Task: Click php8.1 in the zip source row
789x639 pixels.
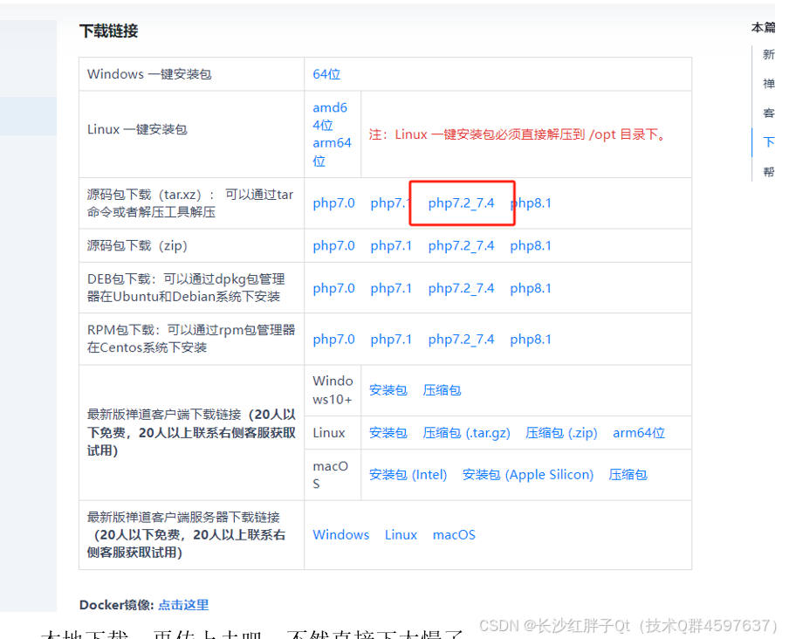Action: 531,246
